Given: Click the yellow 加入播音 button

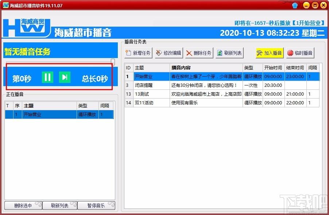Looking at the screenshot, I should point(270,53).
